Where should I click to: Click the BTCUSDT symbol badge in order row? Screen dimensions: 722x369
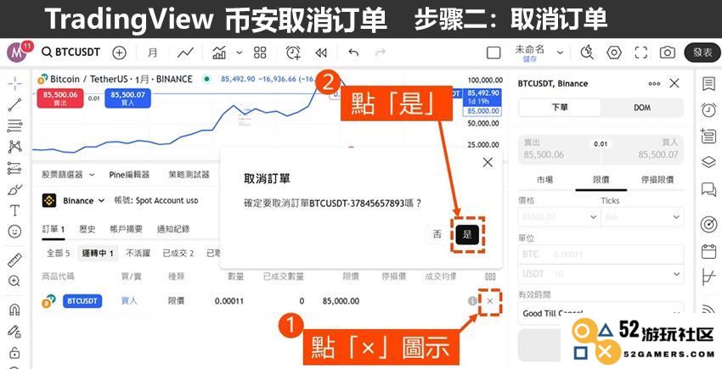82,301
